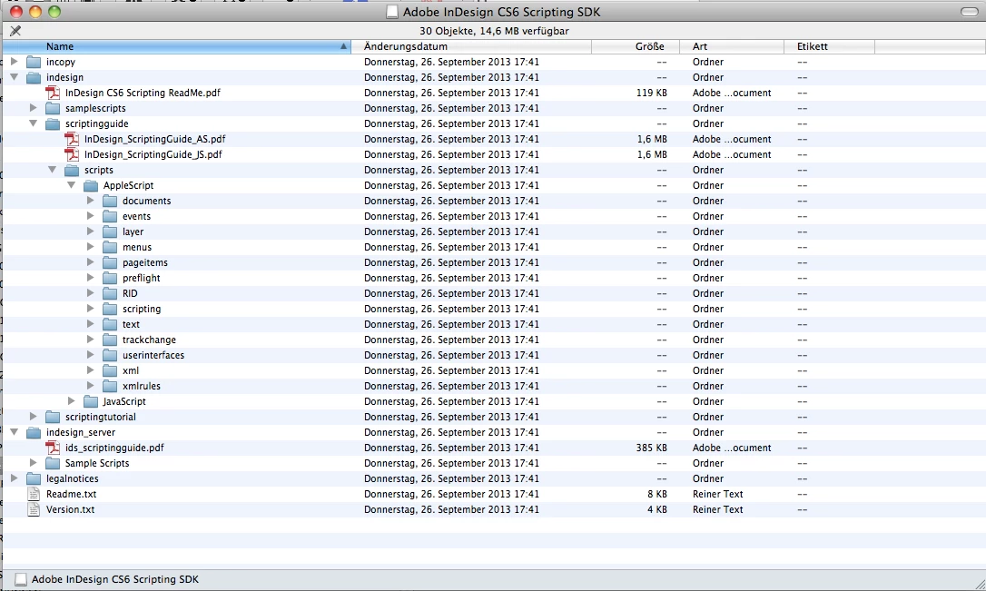Viewport: 986px width, 591px height.
Task: Select the scripting folder row name
Action: point(142,309)
